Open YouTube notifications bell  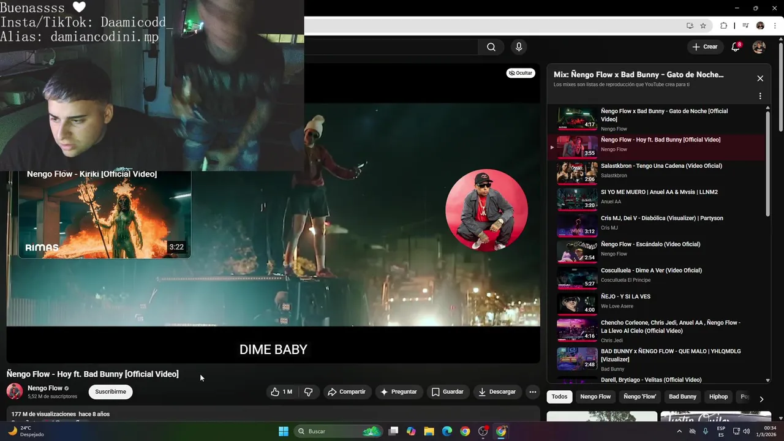click(736, 47)
